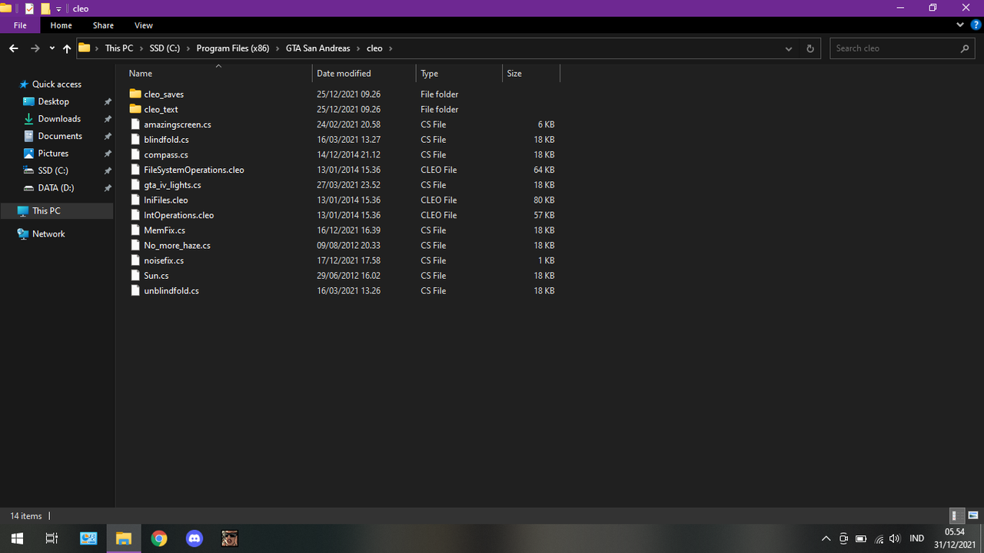This screenshot has height=553, width=984.
Task: Go forward using the forward arrow
Action: tap(35, 48)
